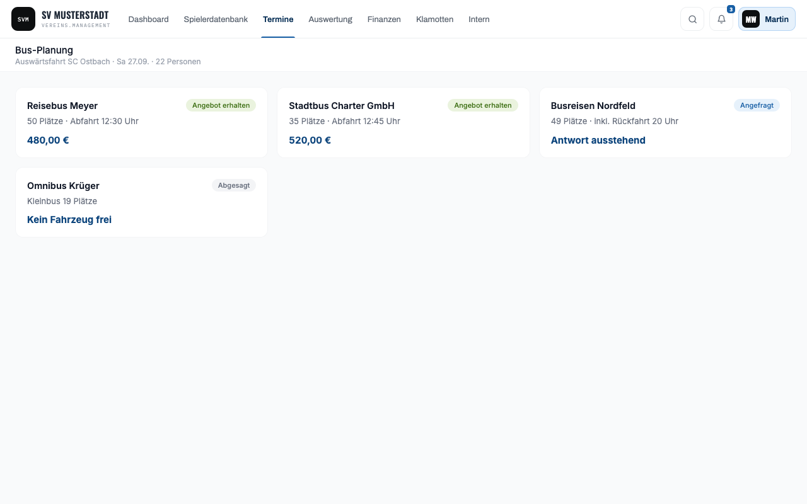Click '49 Plätze · inkl. Rückfahrt 20 Uhr'
This screenshot has height=504, width=807.
click(x=615, y=121)
